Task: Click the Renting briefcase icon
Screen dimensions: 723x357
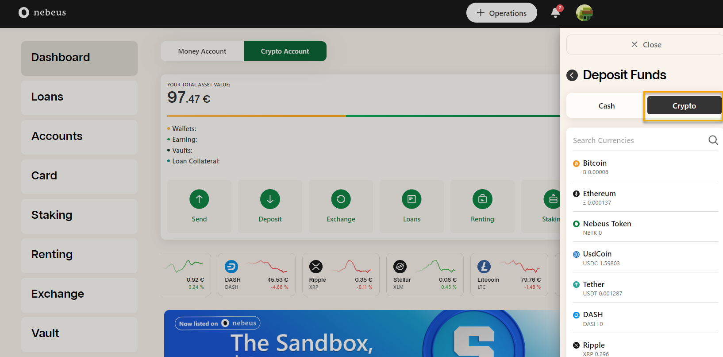Action: (482, 199)
